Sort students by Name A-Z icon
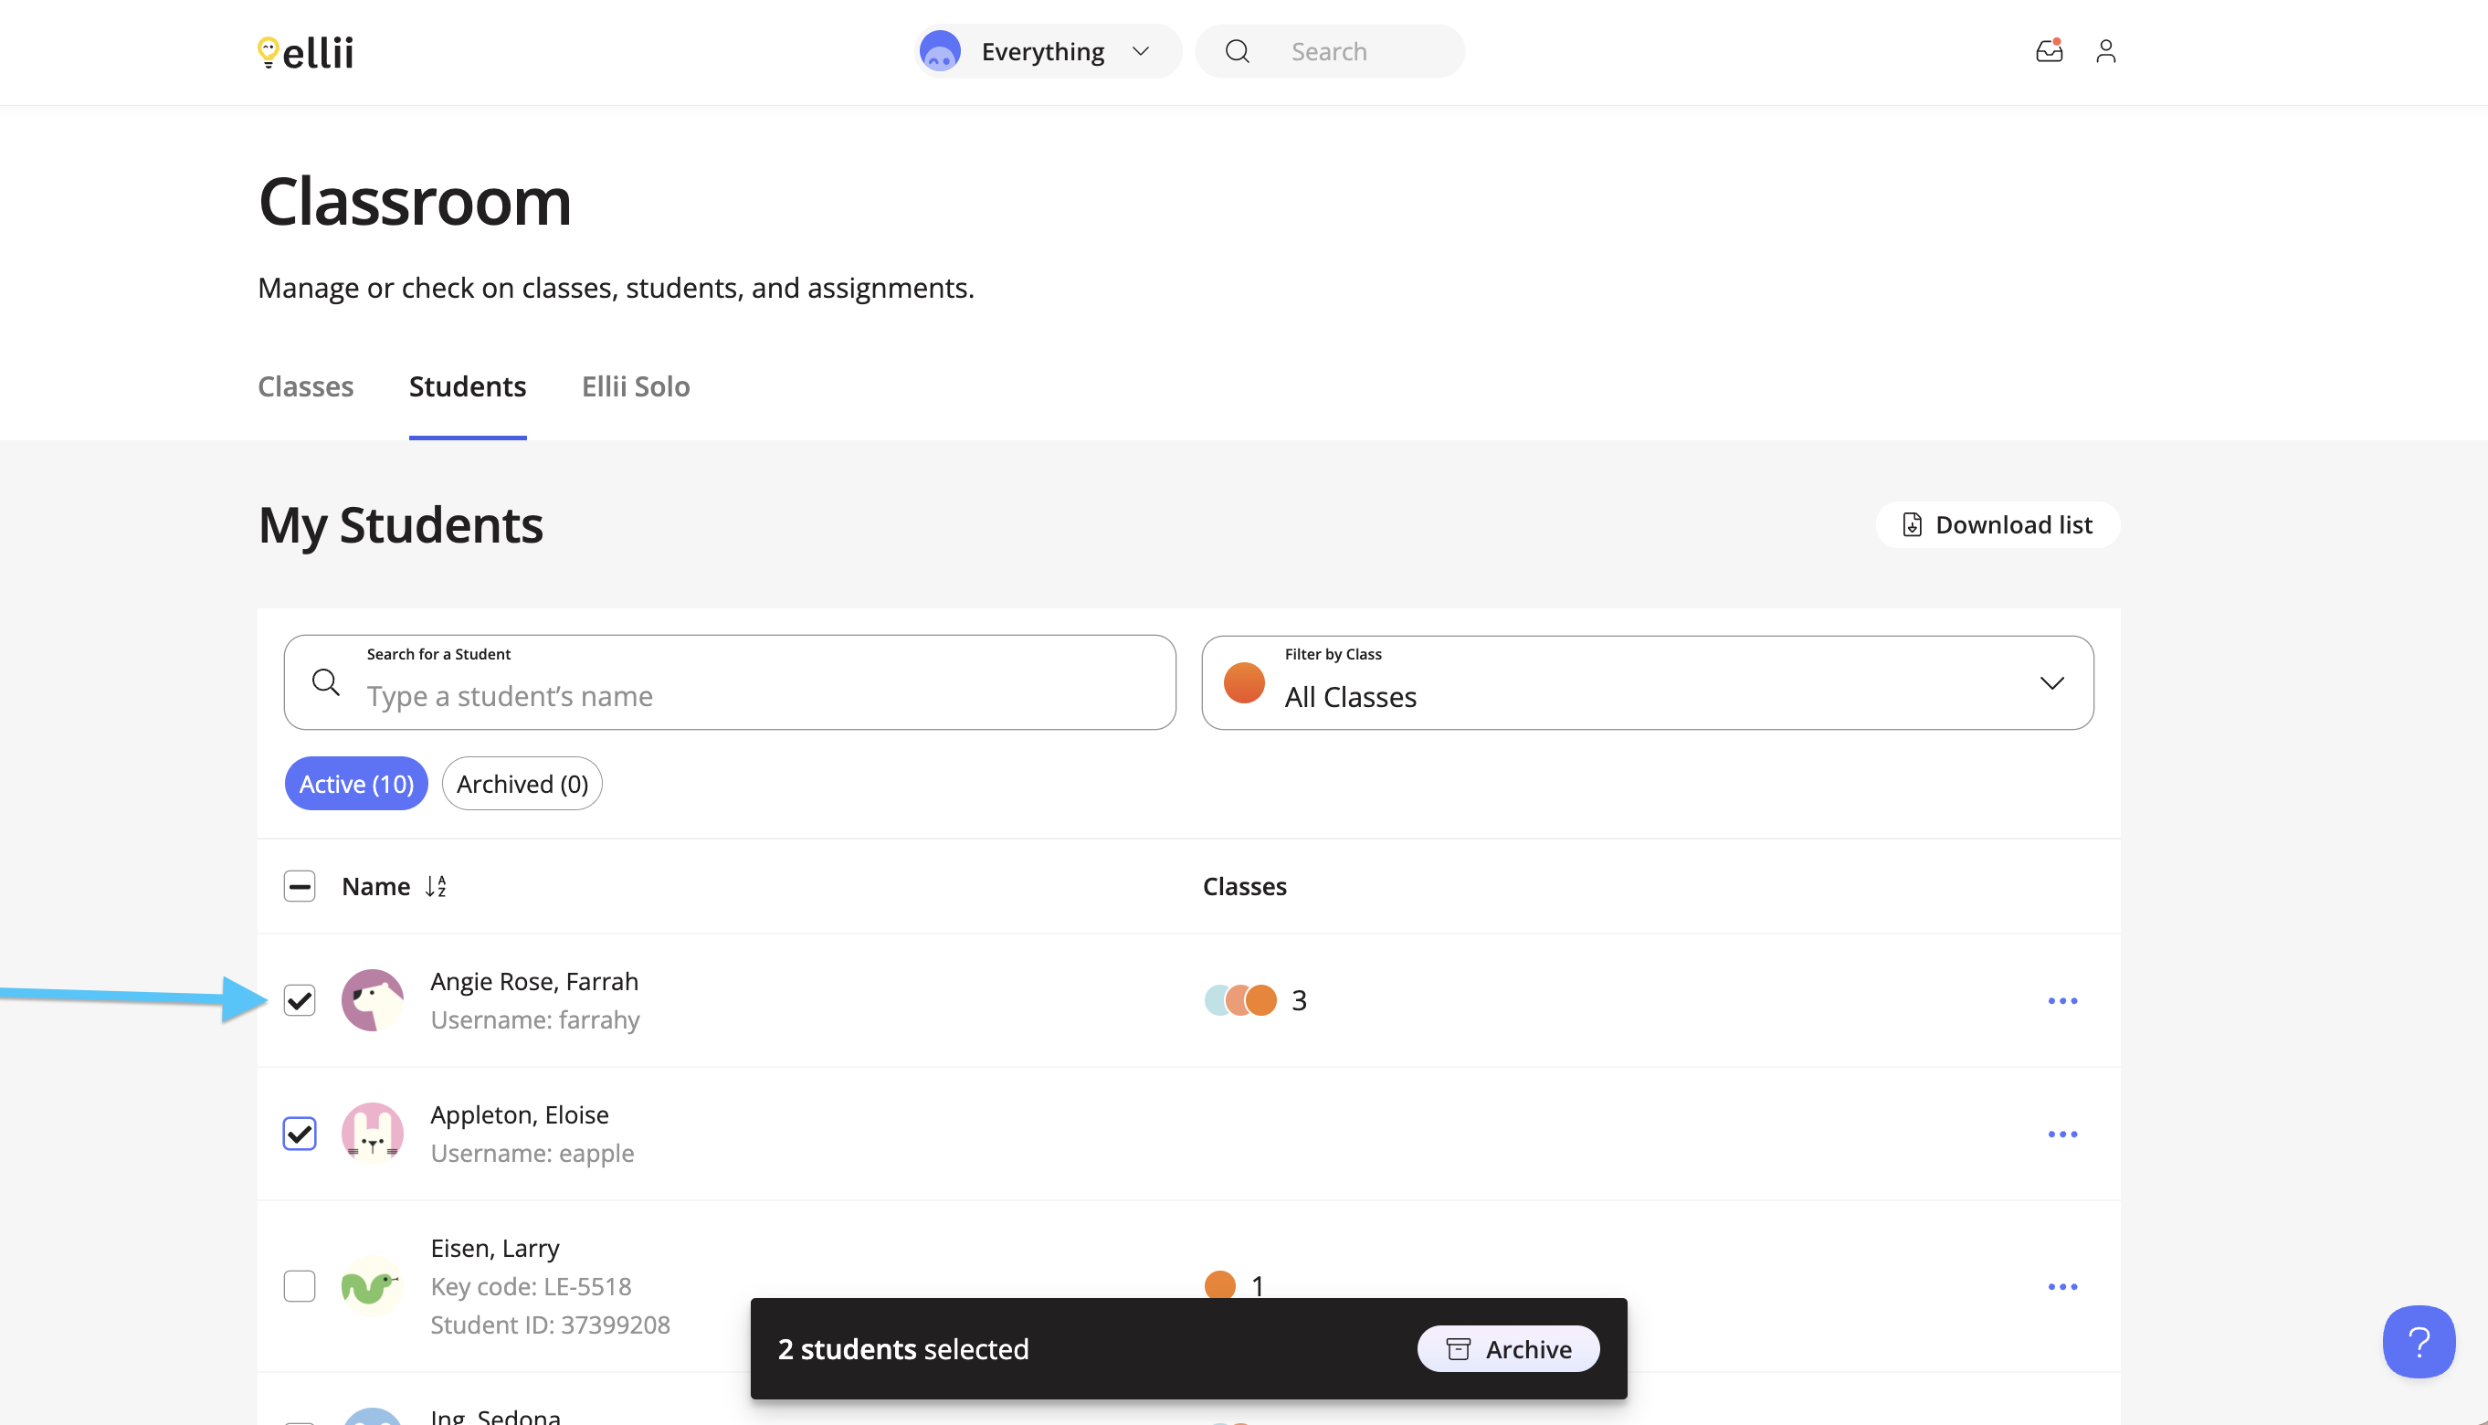The width and height of the screenshot is (2488, 1425). click(x=437, y=886)
